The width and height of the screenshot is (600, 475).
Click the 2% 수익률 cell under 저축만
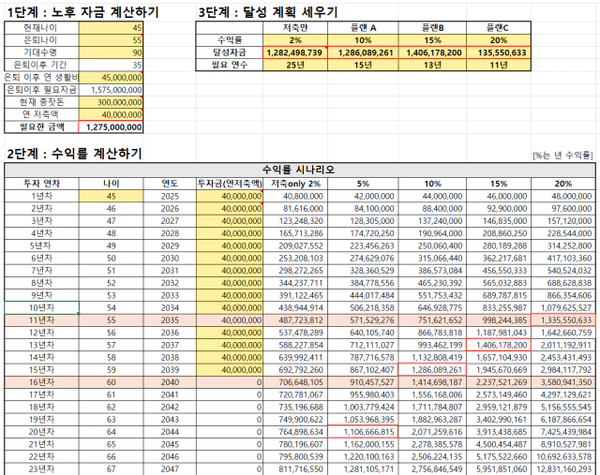point(295,39)
